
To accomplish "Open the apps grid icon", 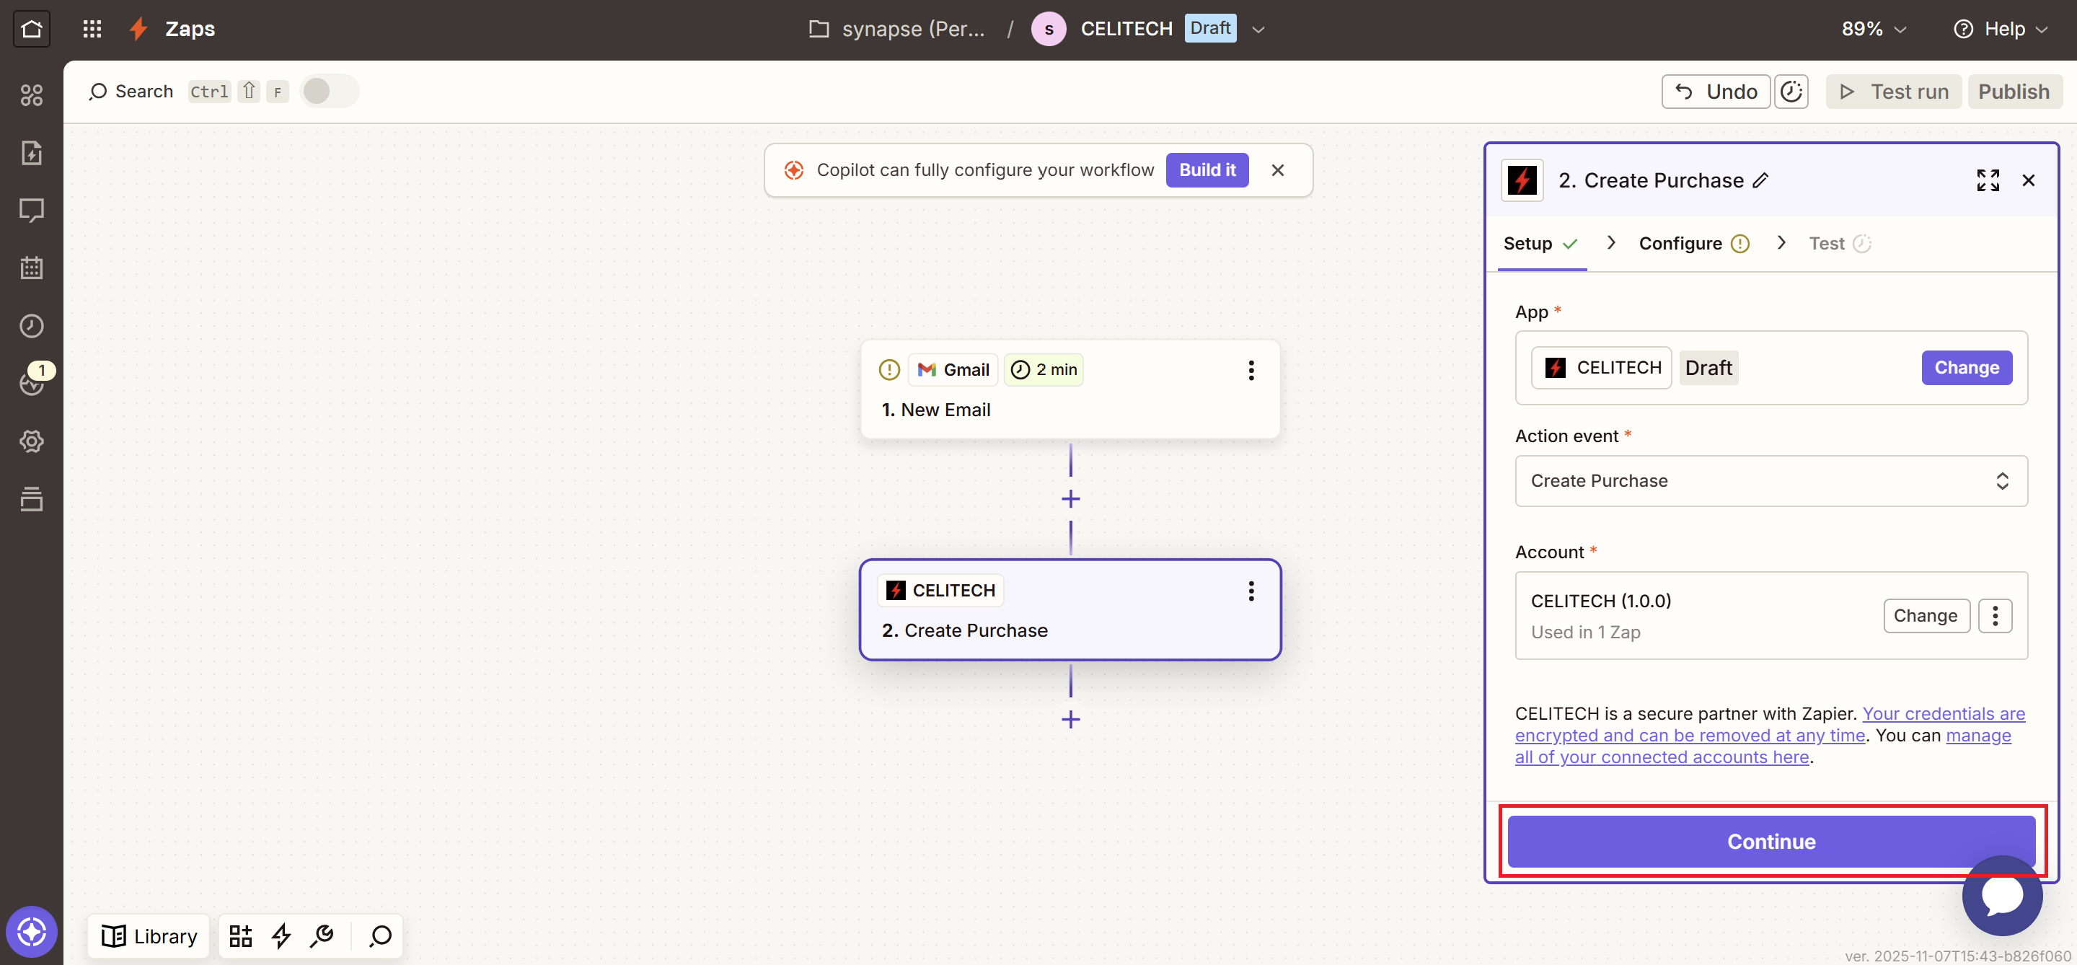I will [92, 29].
